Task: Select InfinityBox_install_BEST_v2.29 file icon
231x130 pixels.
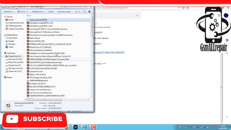Action: (x=28, y=26)
